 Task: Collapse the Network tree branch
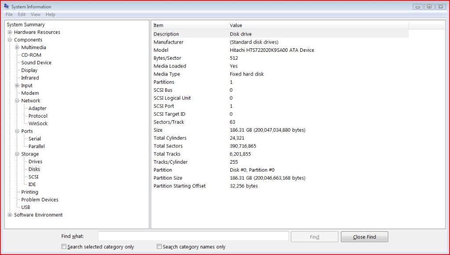17,101
